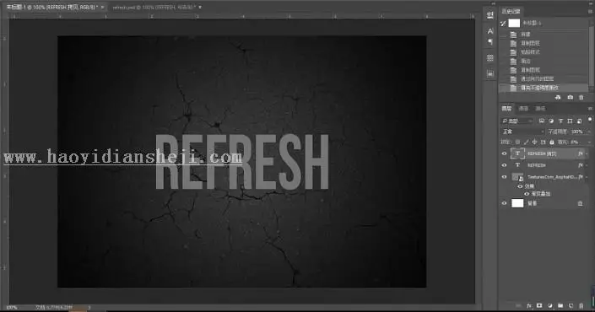Hide the gradient overlay effect eye icon
The image size is (595, 312).
point(527,194)
